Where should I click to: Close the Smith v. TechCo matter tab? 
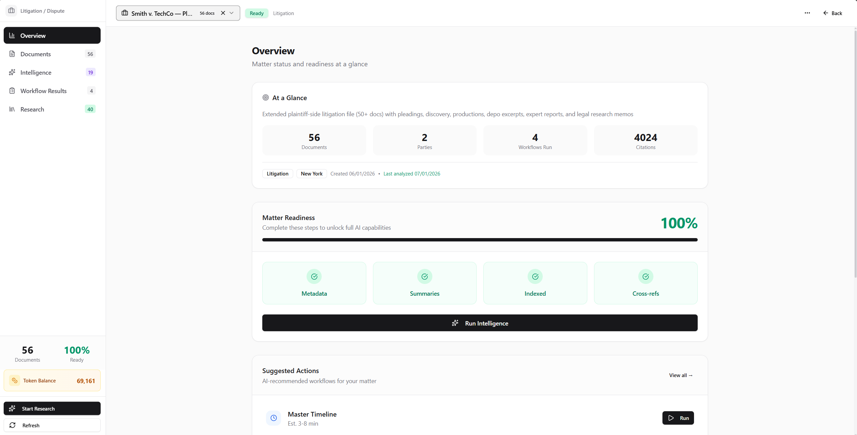(223, 13)
